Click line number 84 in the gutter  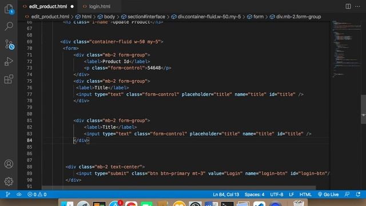[x=29, y=140]
